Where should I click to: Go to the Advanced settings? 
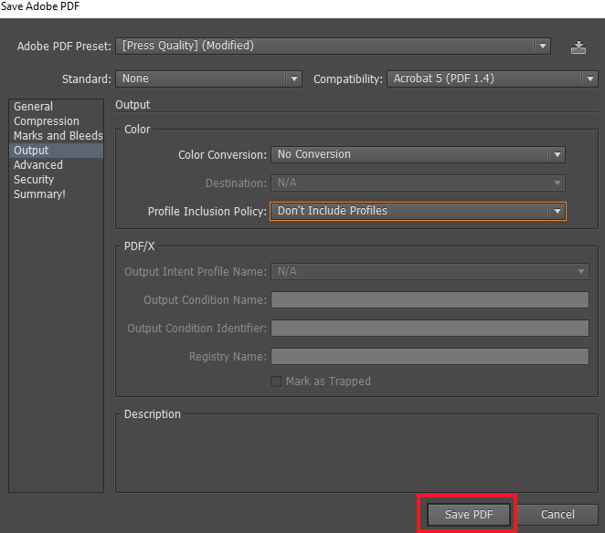38,165
